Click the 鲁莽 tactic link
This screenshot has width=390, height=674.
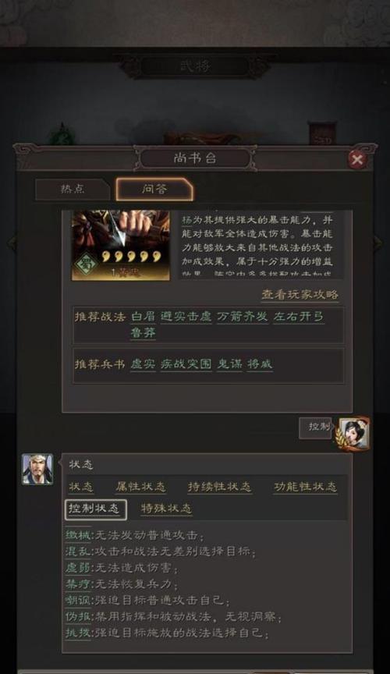point(144,332)
